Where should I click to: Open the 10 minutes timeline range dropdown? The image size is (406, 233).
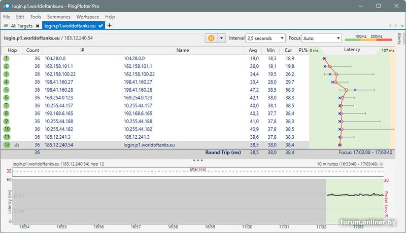pos(382,164)
